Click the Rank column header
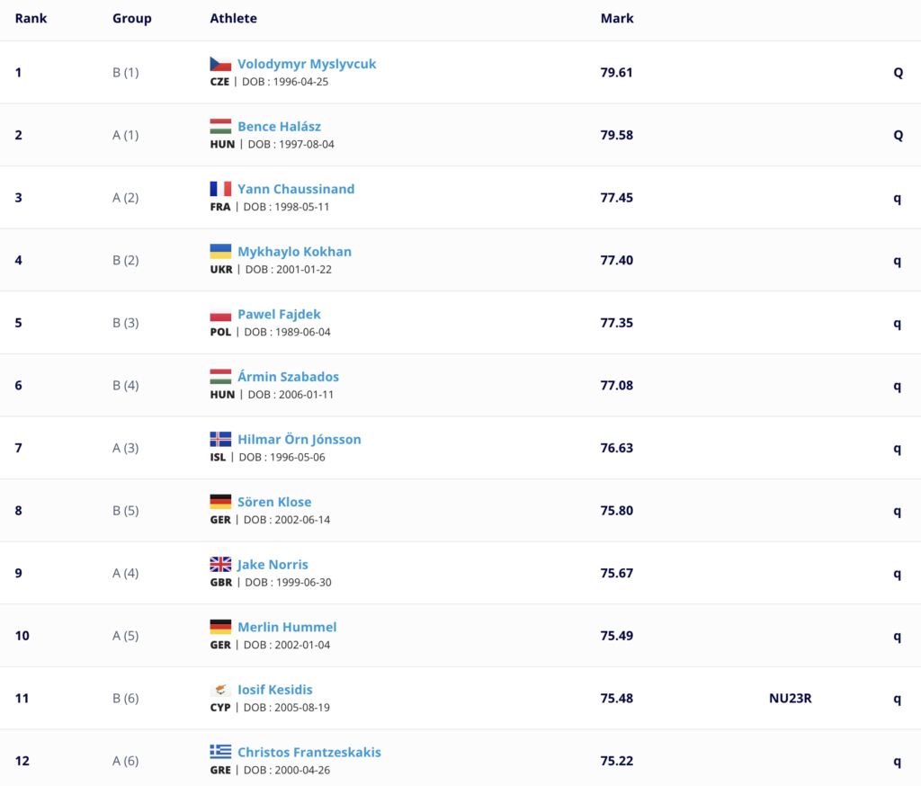921x786 pixels. click(x=31, y=18)
